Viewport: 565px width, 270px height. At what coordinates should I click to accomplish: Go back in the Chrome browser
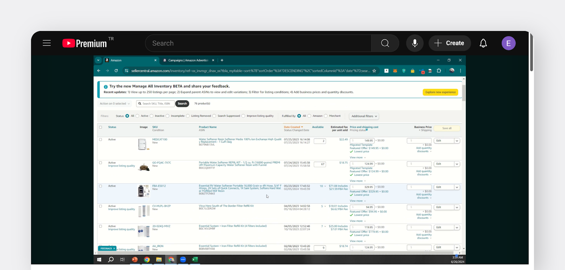[99, 70]
